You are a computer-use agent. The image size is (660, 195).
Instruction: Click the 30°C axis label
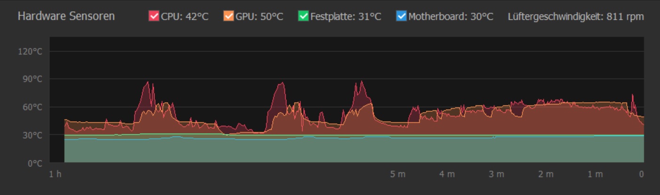(32, 135)
